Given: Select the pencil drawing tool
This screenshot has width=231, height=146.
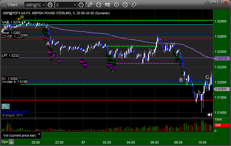Looking at the screenshot, I should 90,5.
